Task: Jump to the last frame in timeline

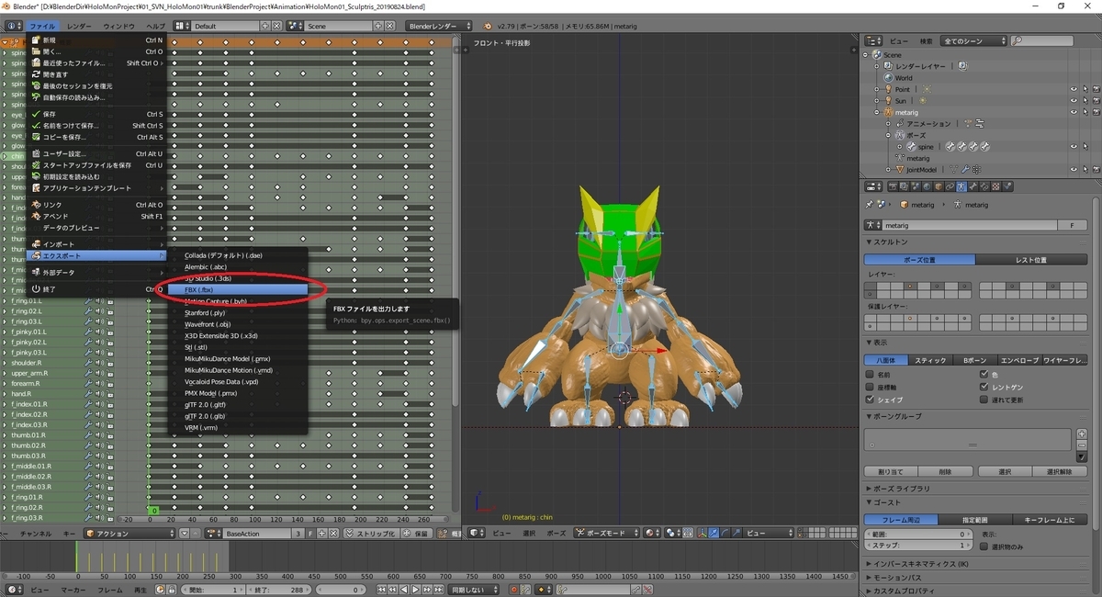Action: [439, 589]
